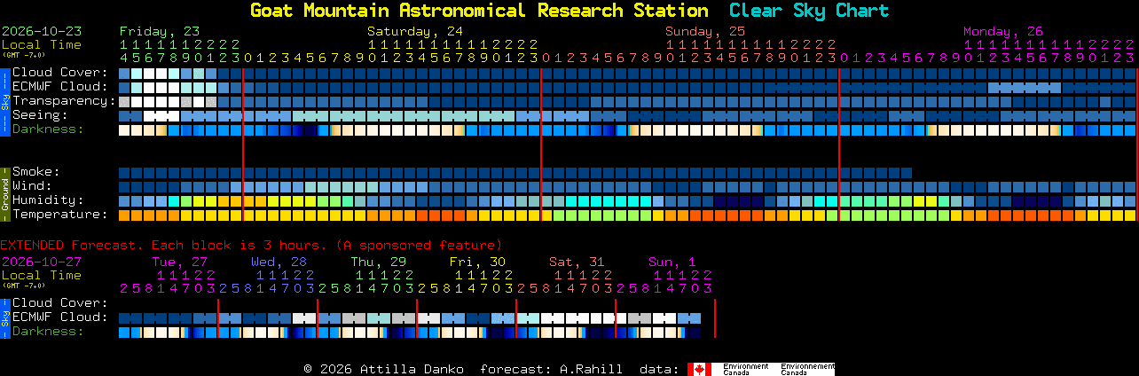Click the Cloud Cover label in the main chart
This screenshot has width=1139, height=376.
coord(60,73)
